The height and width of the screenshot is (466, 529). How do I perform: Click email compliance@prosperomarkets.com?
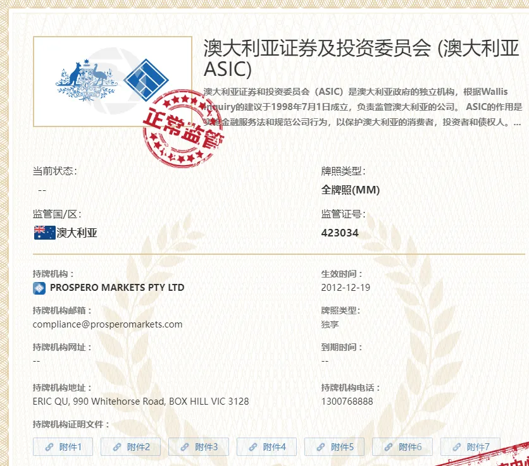pyautogui.click(x=108, y=324)
